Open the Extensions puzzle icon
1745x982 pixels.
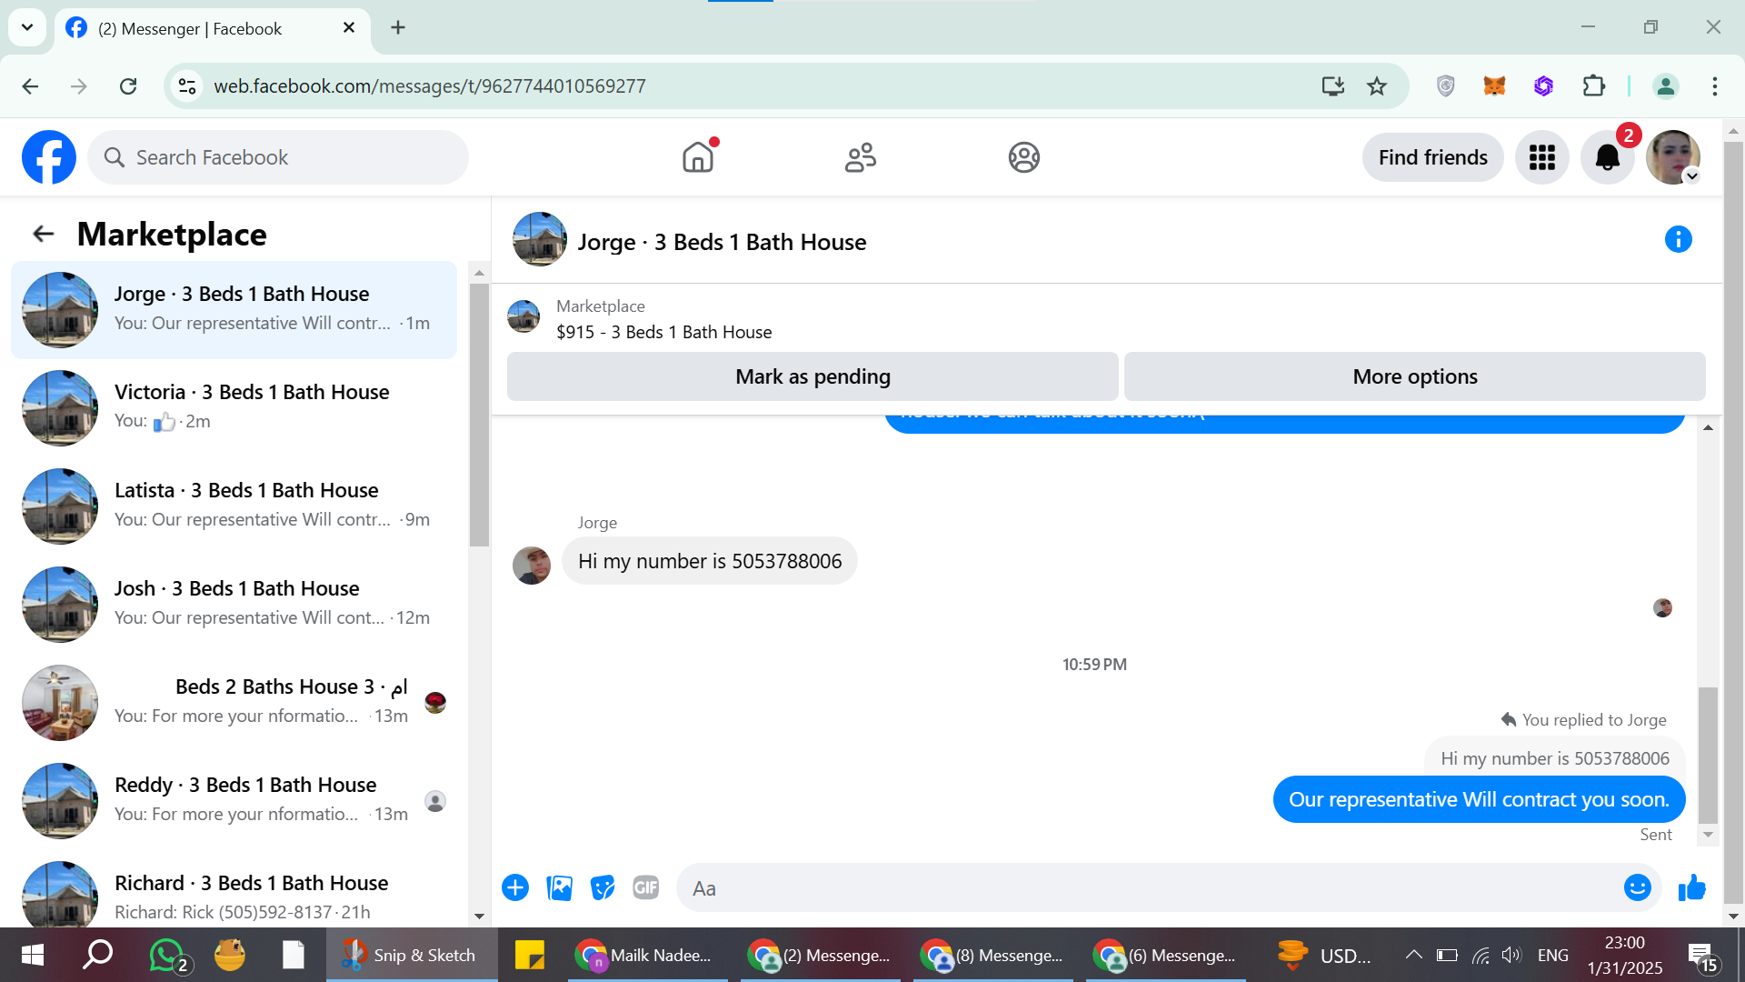pos(1593,86)
